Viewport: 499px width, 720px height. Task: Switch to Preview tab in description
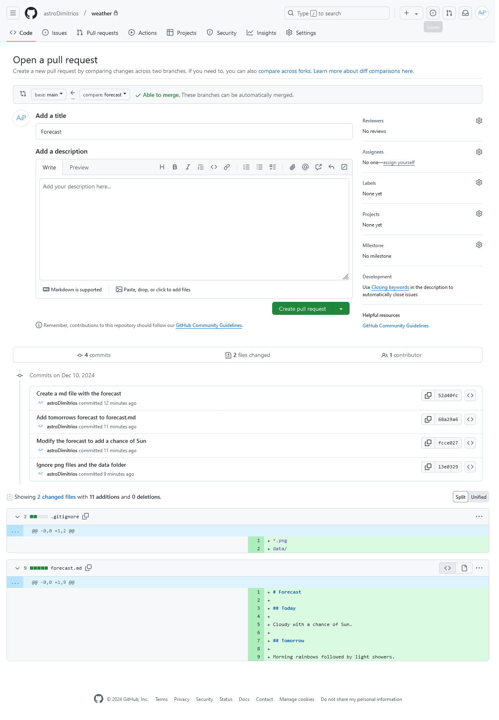click(79, 167)
